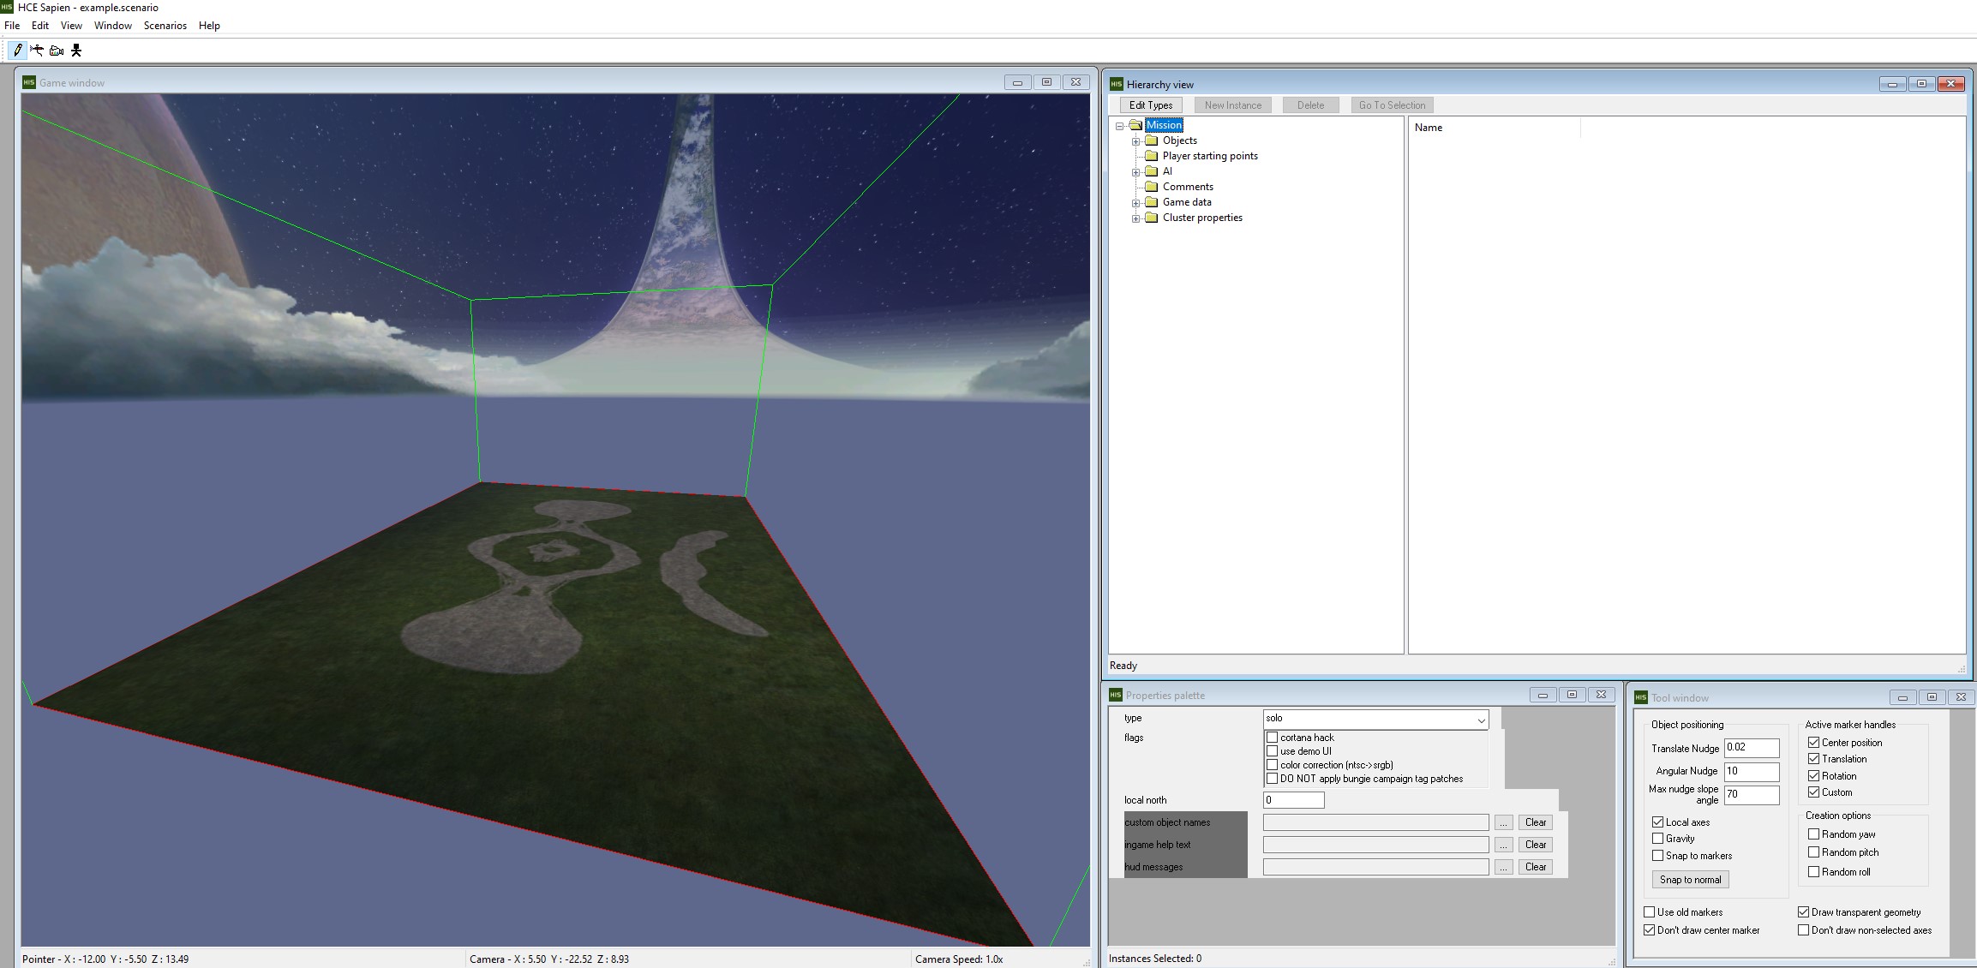
Task: Click the local north input field
Action: point(1293,800)
